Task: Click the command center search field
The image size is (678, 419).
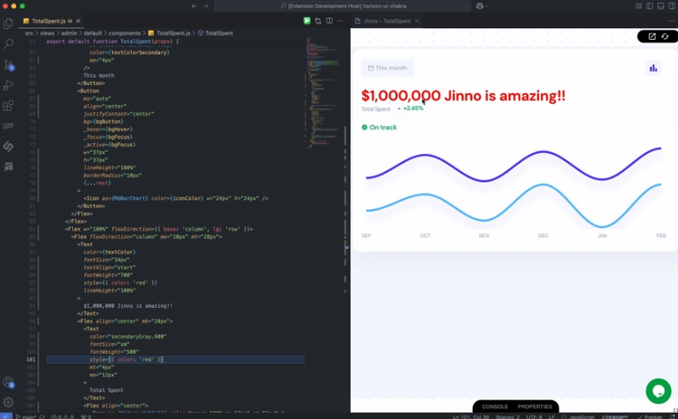Action: tap(342, 6)
